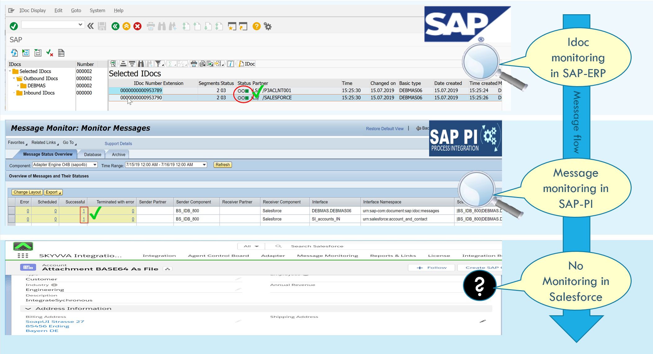The width and height of the screenshot is (653, 354).
Task: Click the red Cancel icon in the SAP toolbar
Action: tap(137, 26)
